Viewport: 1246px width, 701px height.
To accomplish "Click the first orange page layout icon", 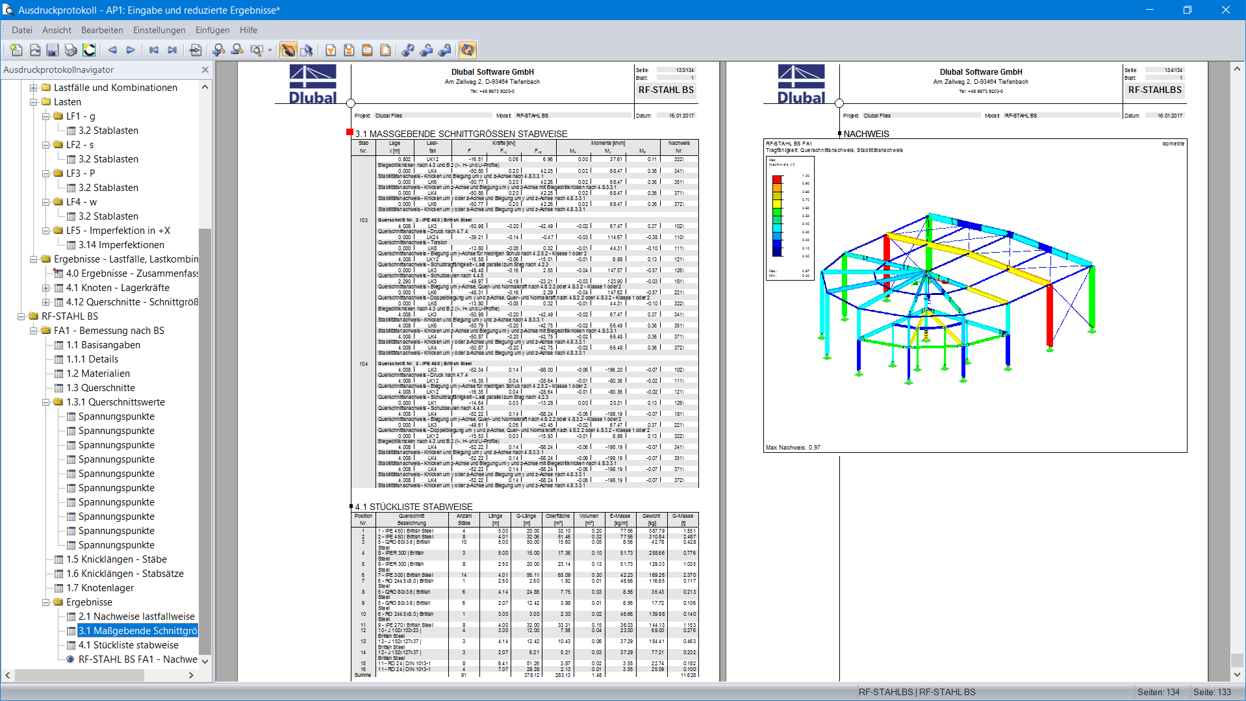I will pos(349,50).
